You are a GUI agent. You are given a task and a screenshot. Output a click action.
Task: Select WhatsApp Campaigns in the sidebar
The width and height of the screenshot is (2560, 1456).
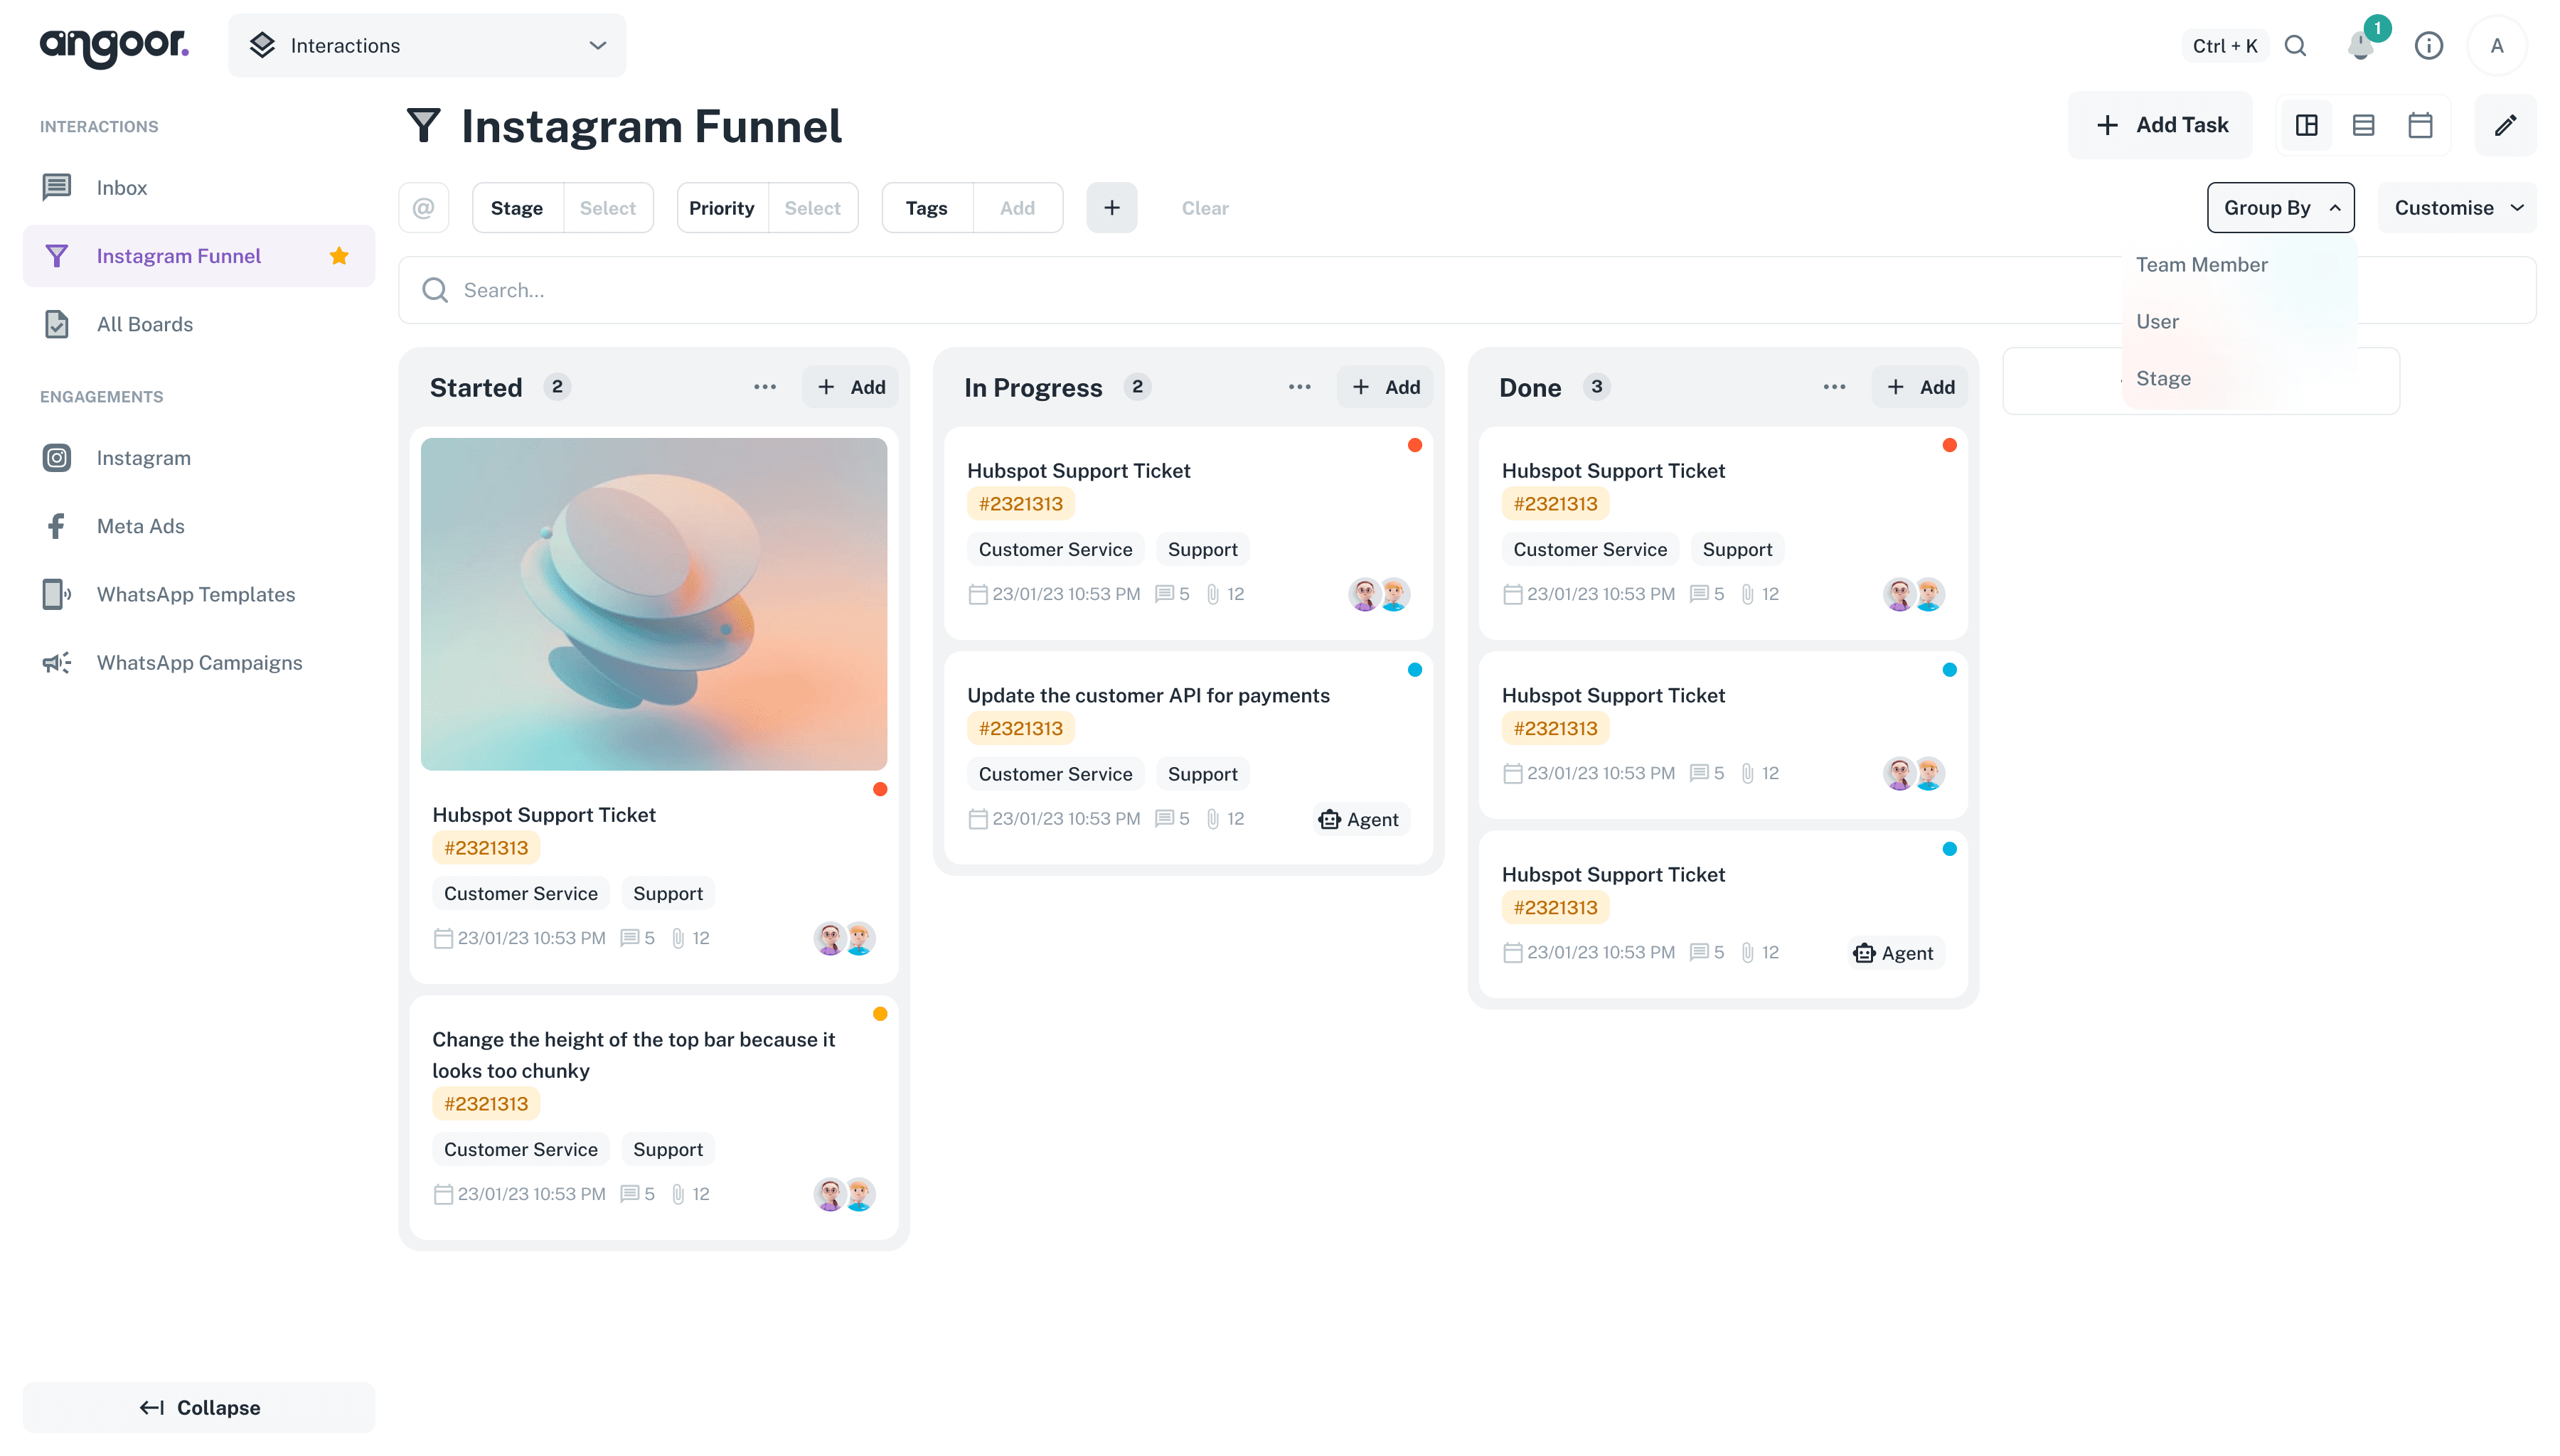point(199,662)
